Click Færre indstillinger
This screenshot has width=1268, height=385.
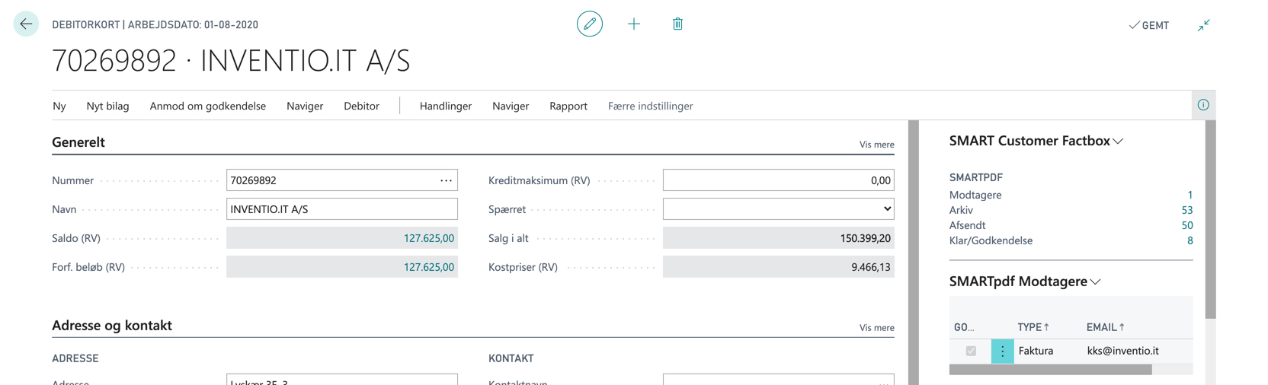650,106
